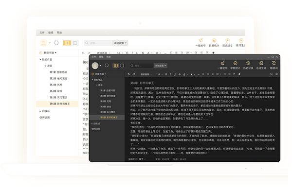
Task: Click the eraser clear-format icon in dark window
Action: [239, 74]
